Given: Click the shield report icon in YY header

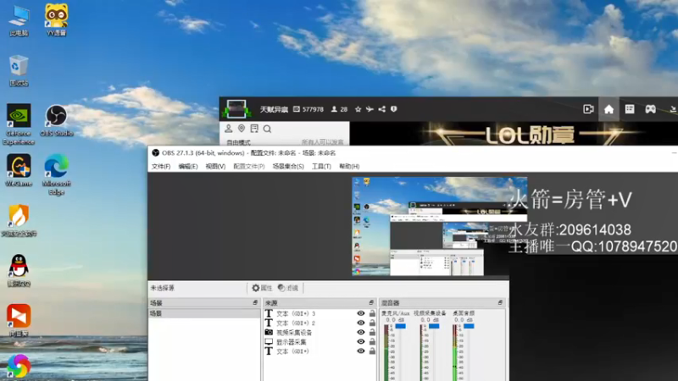Looking at the screenshot, I should [394, 109].
